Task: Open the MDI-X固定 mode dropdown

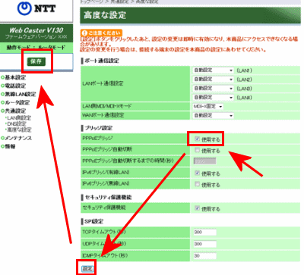Action: pyautogui.click(x=208, y=107)
